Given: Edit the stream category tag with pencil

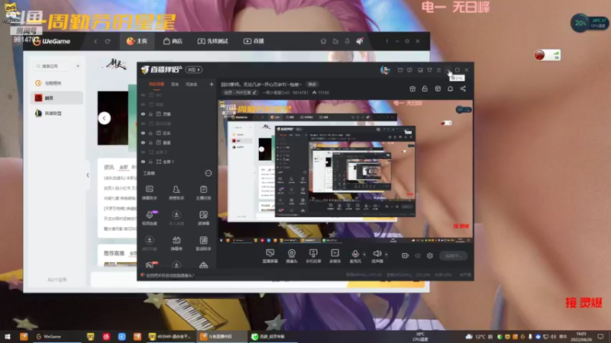Looking at the screenshot, I should pyautogui.click(x=254, y=92).
